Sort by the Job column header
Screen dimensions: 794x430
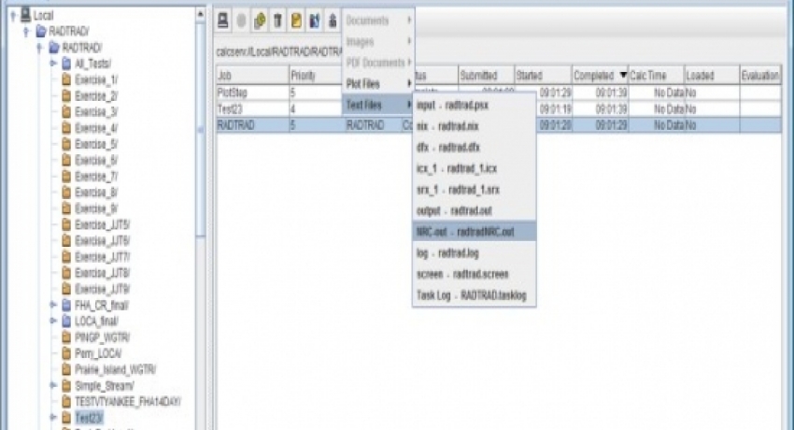(x=252, y=76)
